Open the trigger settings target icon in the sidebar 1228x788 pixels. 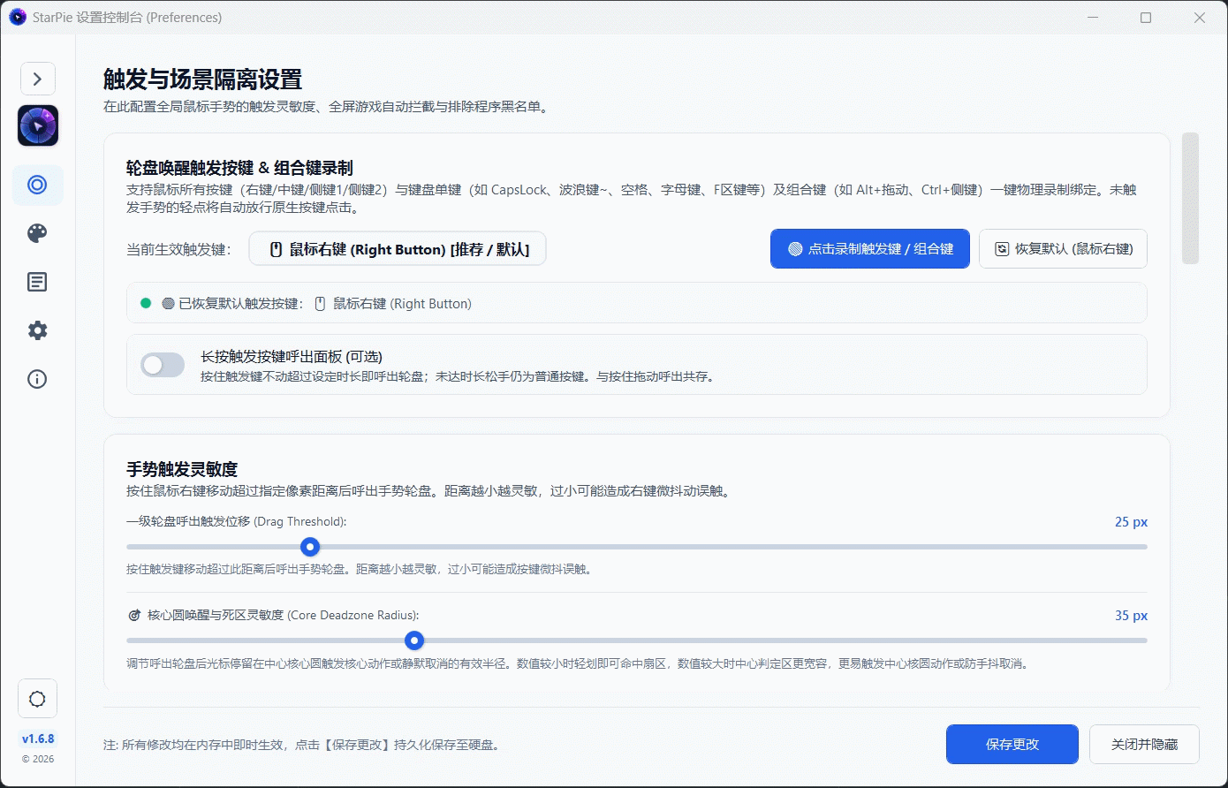point(37,185)
